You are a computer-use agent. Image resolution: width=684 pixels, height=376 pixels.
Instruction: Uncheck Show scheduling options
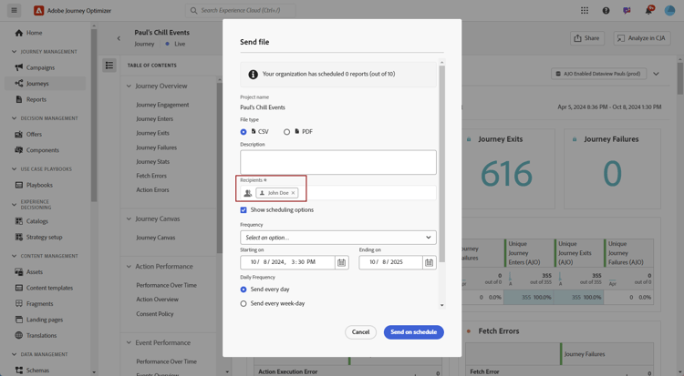(x=244, y=210)
